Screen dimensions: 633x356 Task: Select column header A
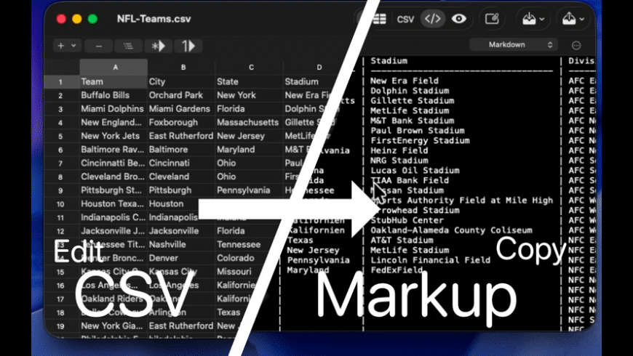pyautogui.click(x=115, y=68)
